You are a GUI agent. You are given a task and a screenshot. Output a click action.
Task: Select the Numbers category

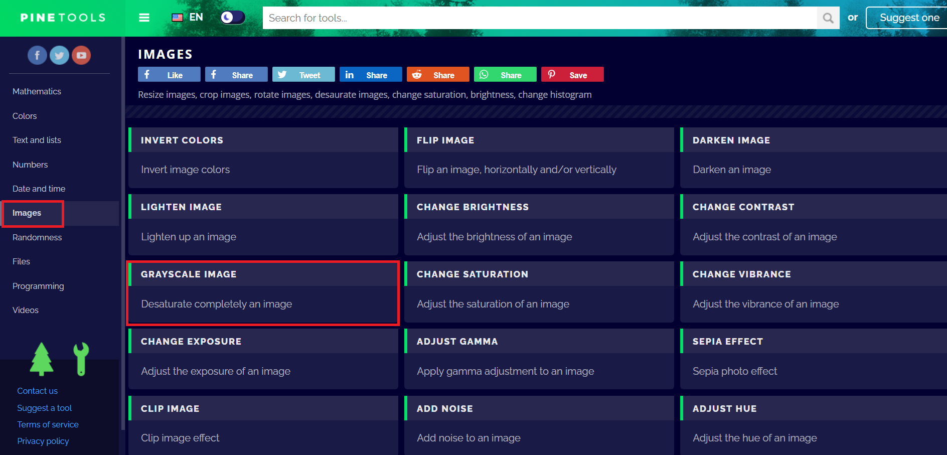click(30, 165)
